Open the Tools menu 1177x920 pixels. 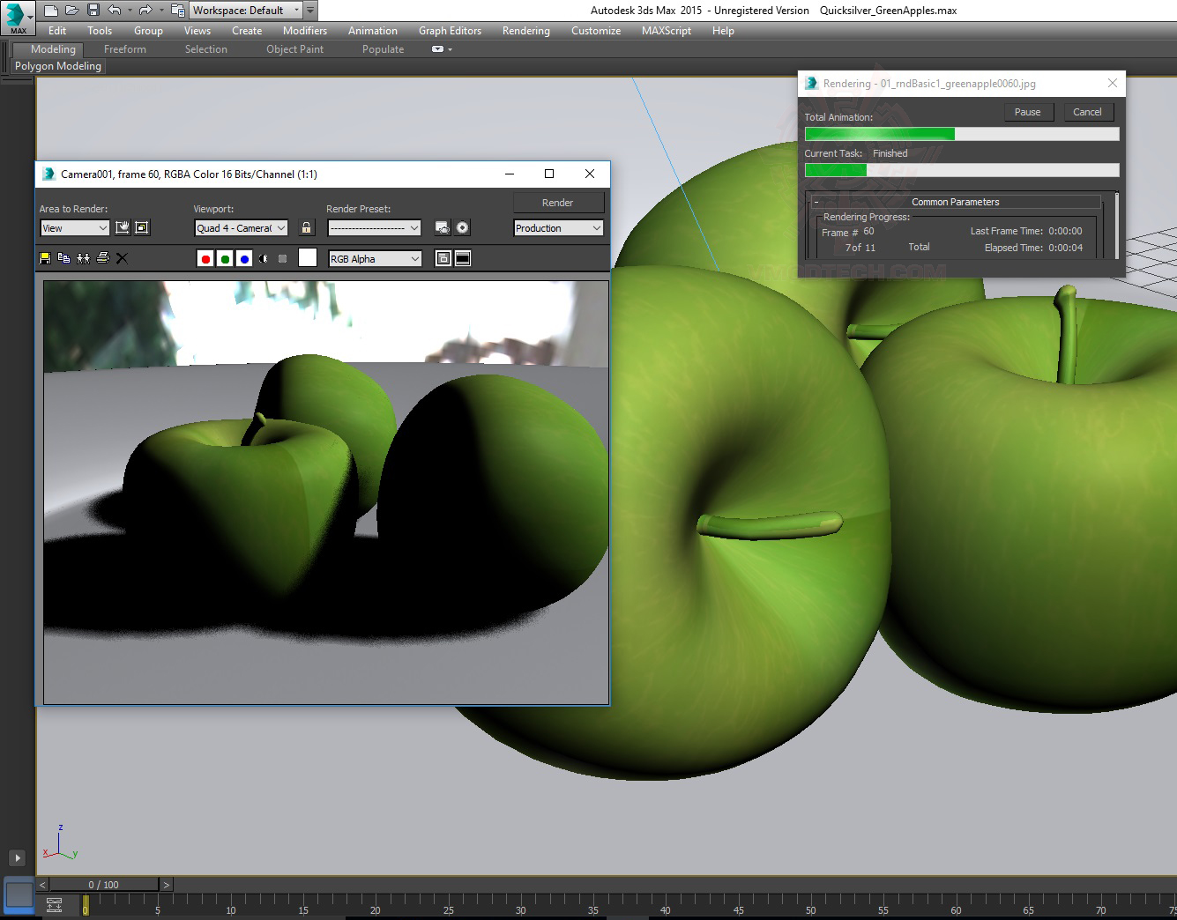[x=100, y=31]
